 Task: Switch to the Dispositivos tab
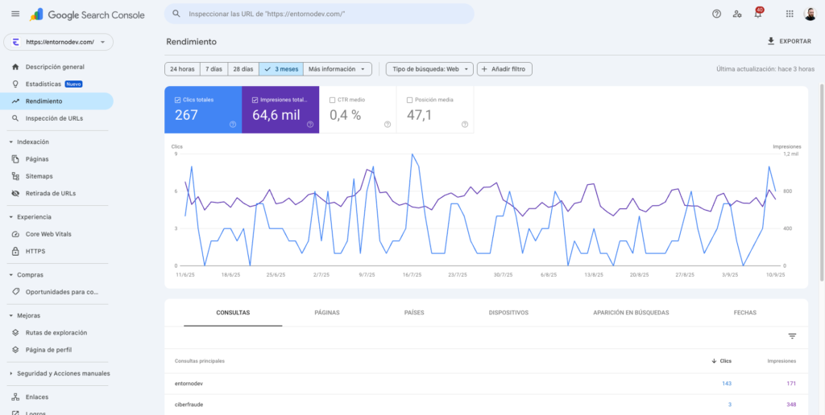click(508, 312)
